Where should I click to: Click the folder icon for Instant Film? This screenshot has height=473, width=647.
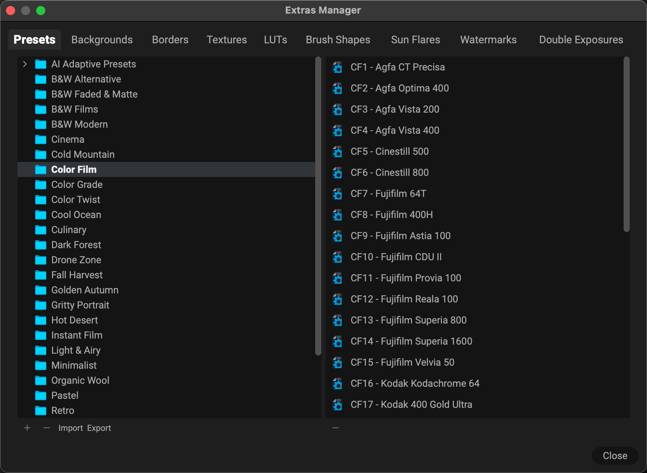point(41,336)
